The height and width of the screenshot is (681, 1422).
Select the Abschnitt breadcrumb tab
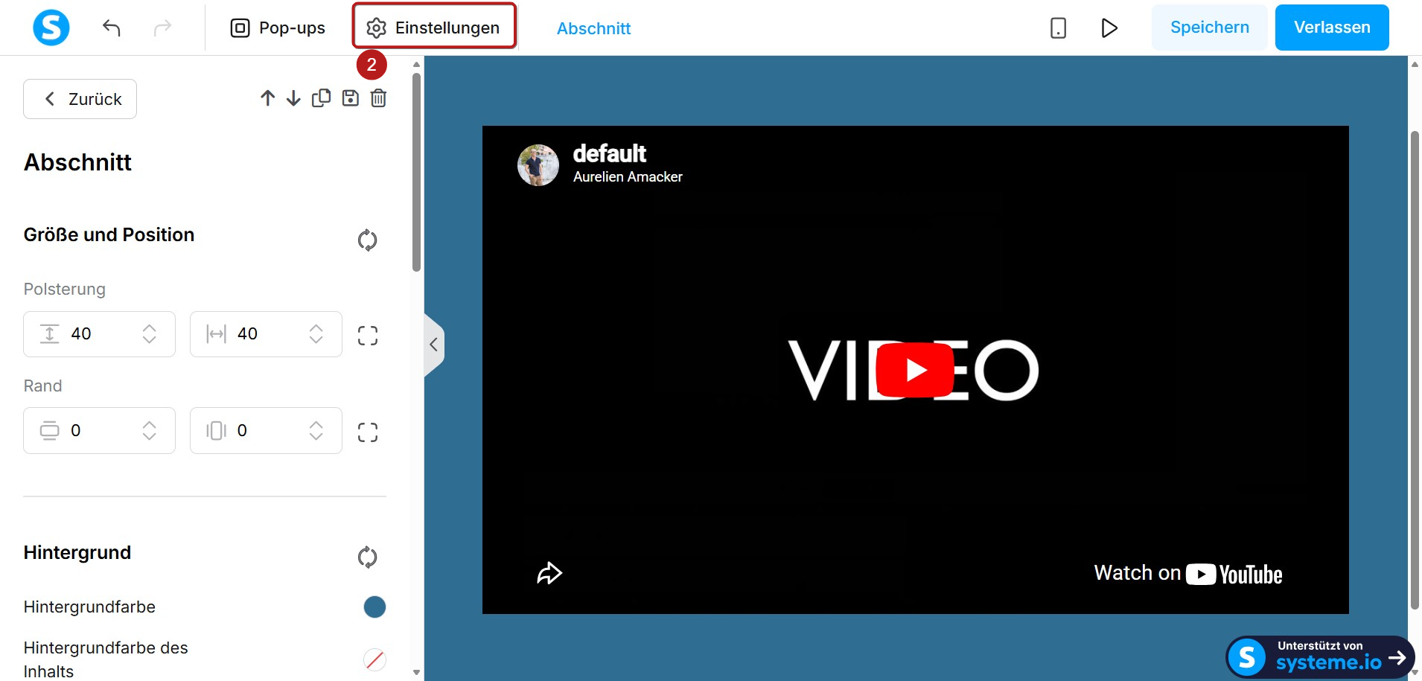click(593, 28)
